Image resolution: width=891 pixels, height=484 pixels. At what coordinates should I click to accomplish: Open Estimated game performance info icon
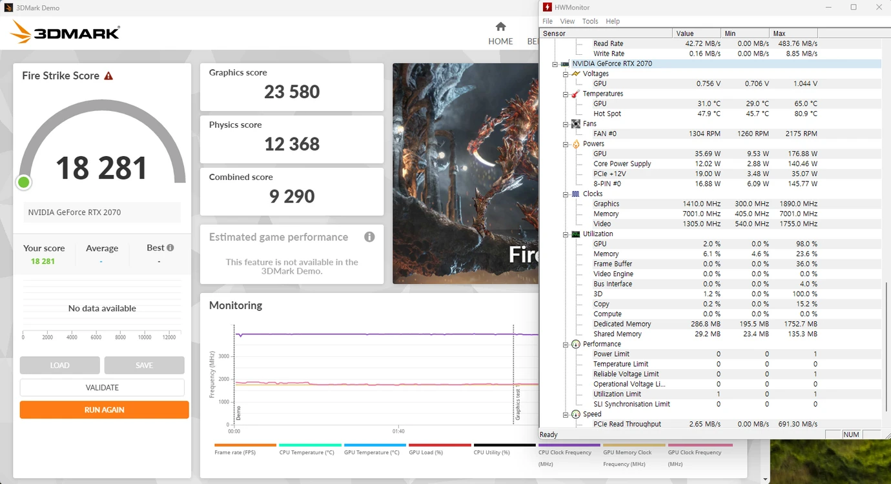(x=369, y=237)
